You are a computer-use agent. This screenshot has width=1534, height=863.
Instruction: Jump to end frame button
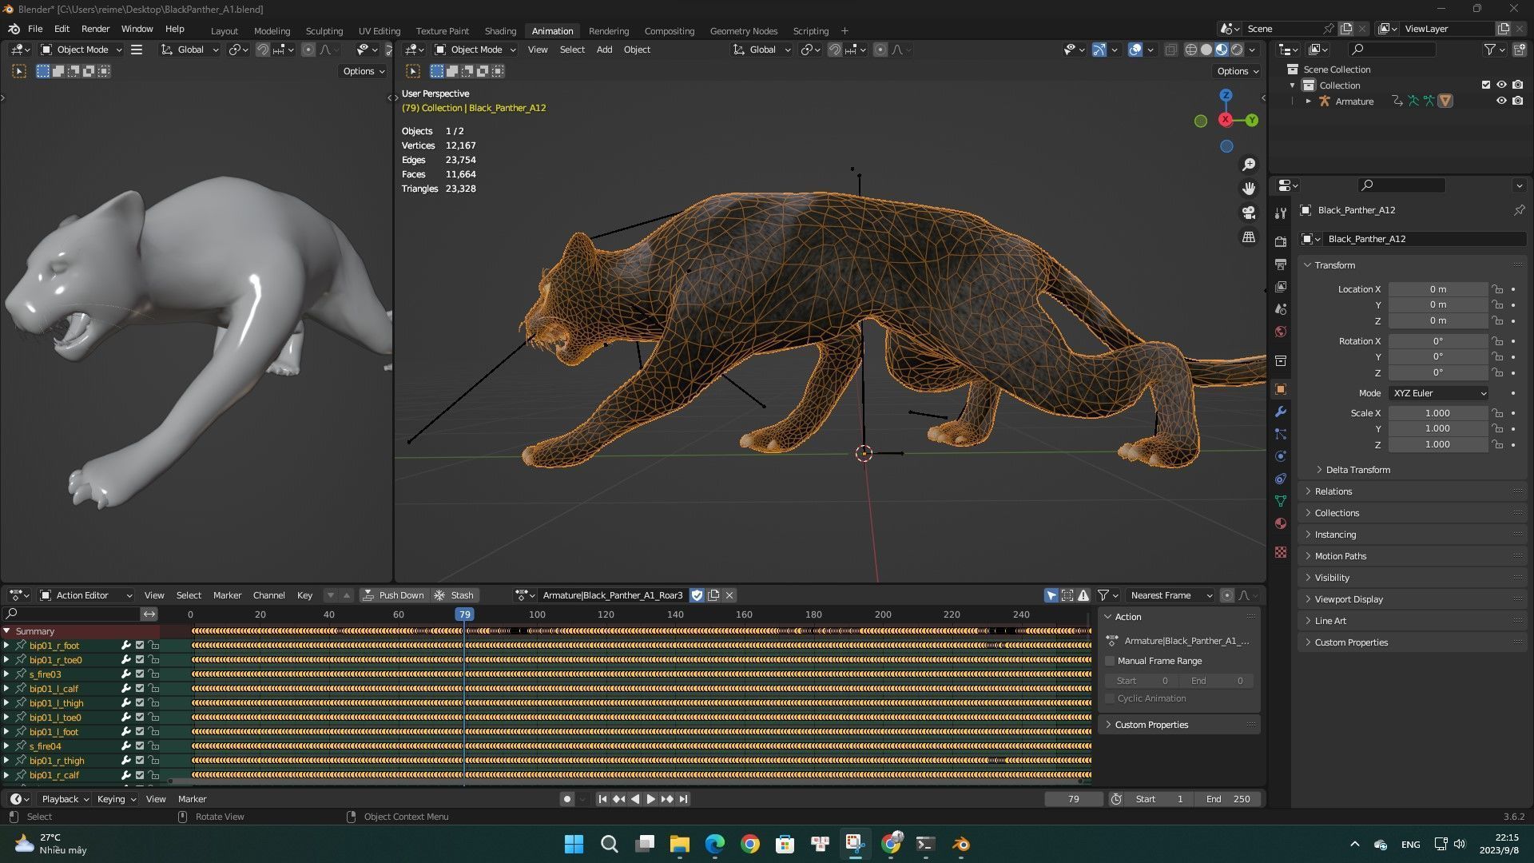coord(683,799)
